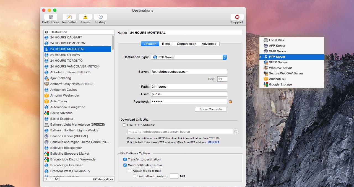Choose SFTP Server from the popup list
This screenshot has height=187, width=354.
coord(278,62)
